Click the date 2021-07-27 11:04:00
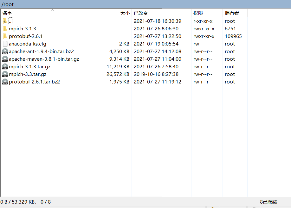 [157, 59]
